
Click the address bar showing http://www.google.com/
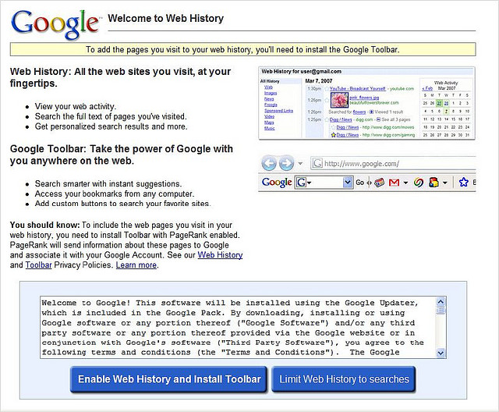click(x=393, y=163)
